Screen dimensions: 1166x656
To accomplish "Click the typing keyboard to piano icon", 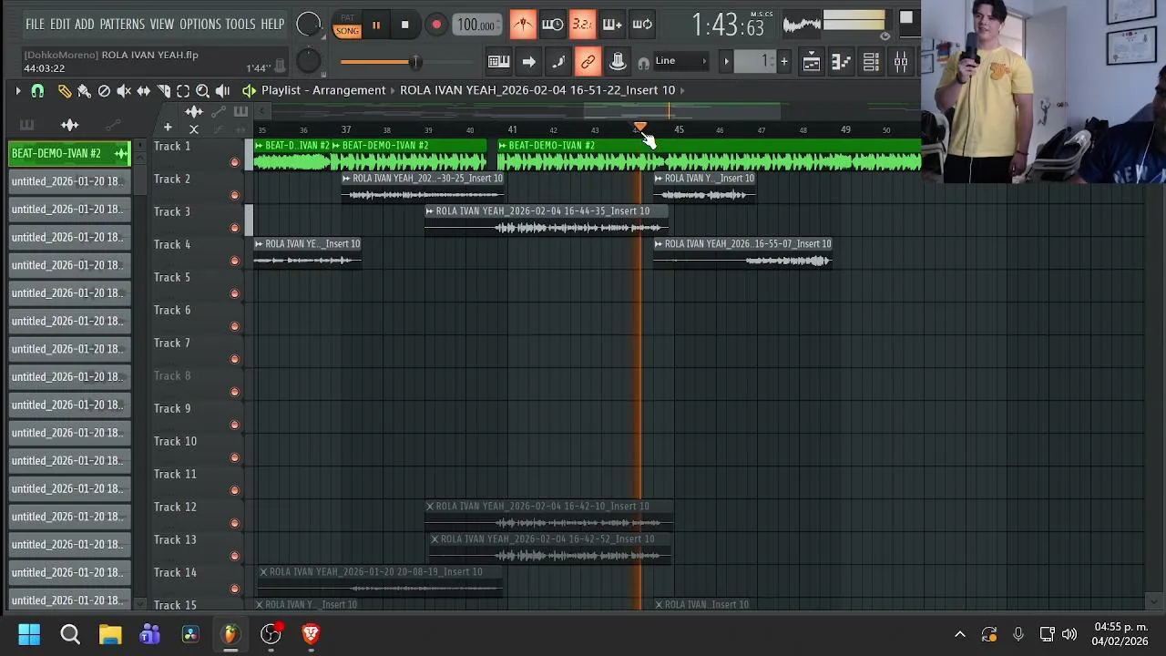I will point(498,62).
